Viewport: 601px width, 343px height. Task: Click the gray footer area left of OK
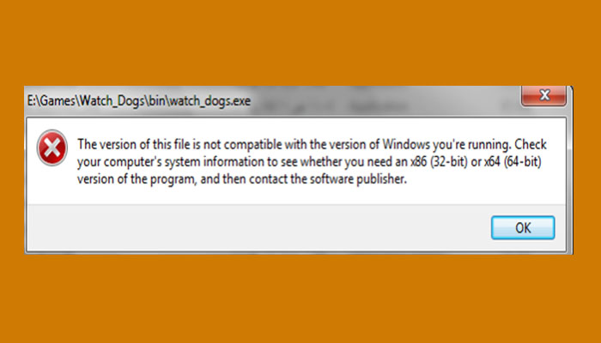pos(258,227)
